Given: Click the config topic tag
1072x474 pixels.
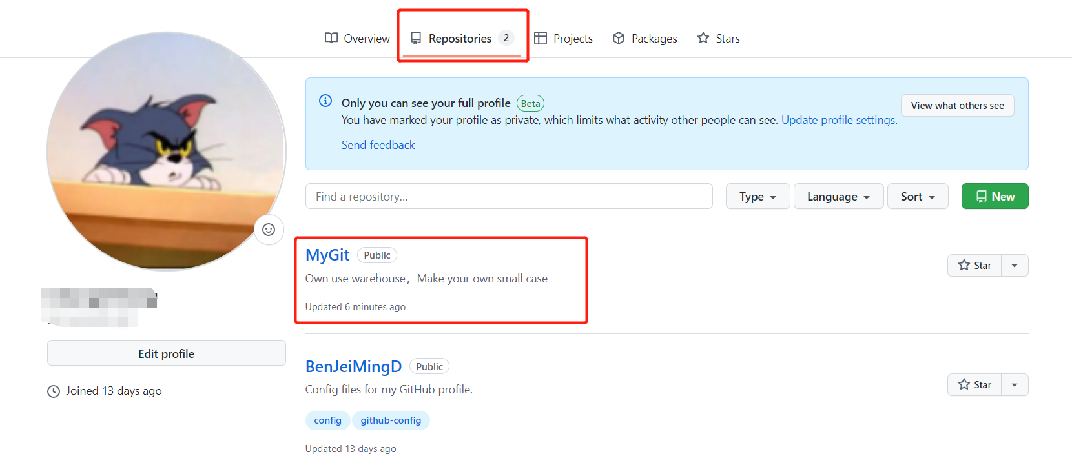Looking at the screenshot, I should point(328,420).
